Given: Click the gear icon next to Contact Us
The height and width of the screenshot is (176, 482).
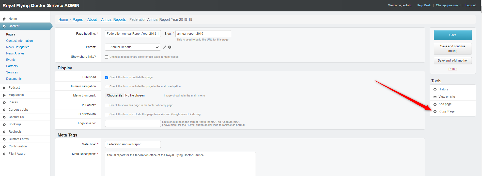Looking at the screenshot, I should pos(4,117).
